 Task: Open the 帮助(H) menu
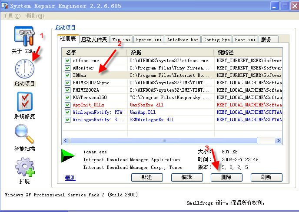[35, 16]
